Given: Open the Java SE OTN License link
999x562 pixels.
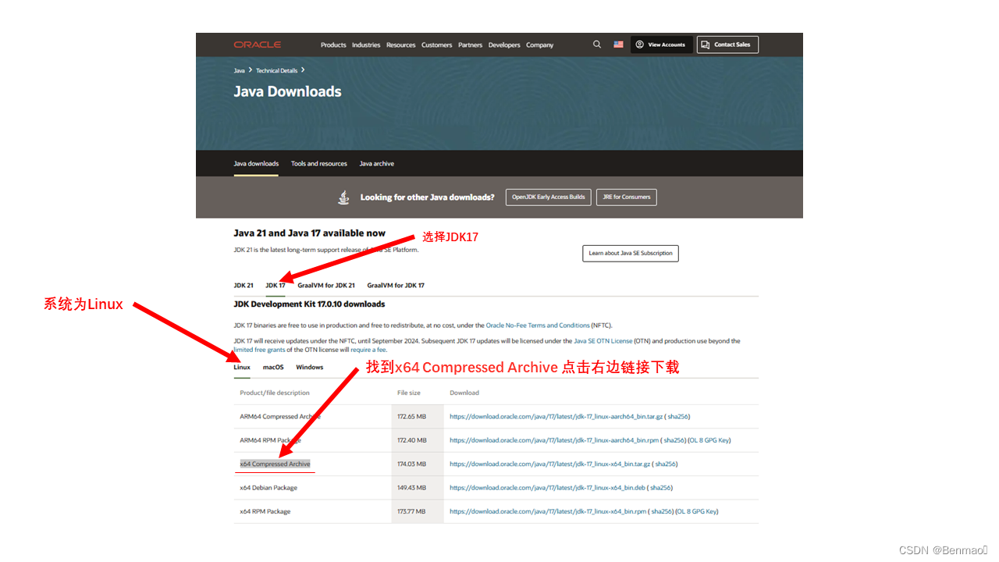Looking at the screenshot, I should [x=603, y=341].
